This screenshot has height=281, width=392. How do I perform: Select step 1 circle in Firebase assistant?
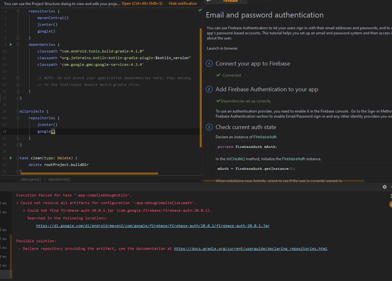click(209, 64)
